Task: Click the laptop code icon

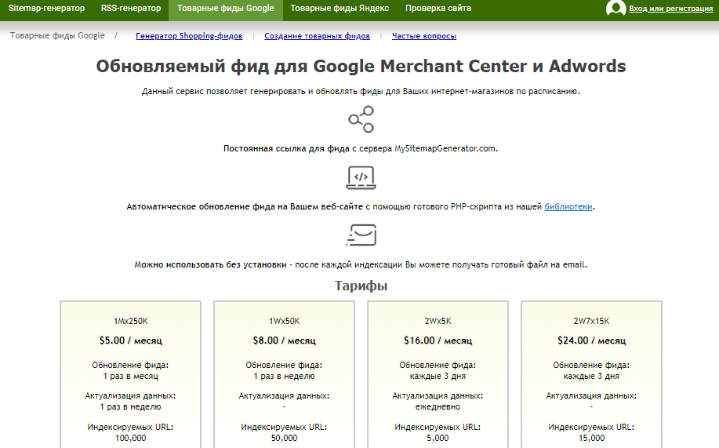Action: (361, 178)
